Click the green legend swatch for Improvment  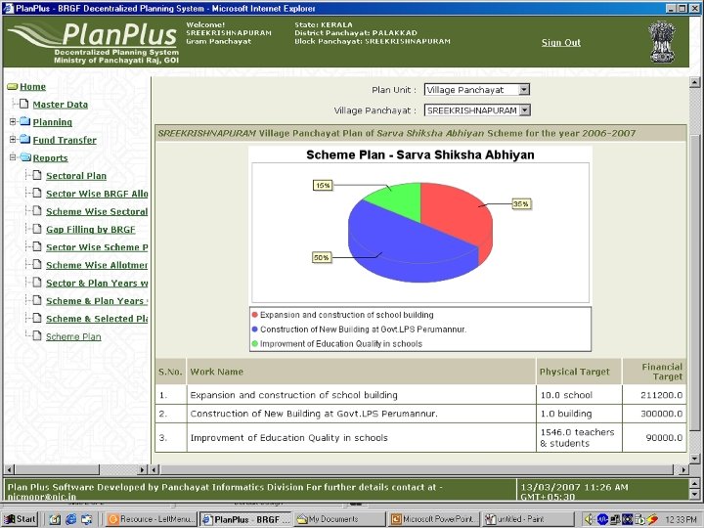coord(254,343)
